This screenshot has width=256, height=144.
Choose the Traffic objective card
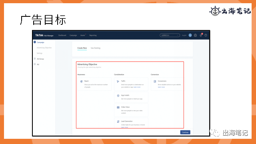(x=131, y=84)
